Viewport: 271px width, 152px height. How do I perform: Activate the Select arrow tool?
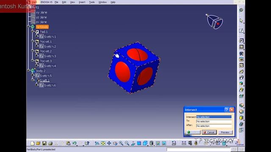pyautogui.click(x=241, y=21)
